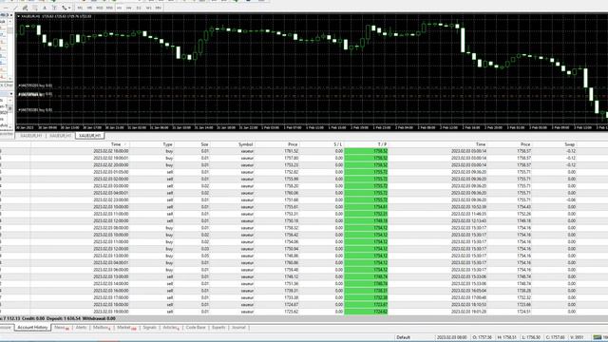This screenshot has height=342, width=608.
Task: Select the order opened 2023.02.03 01:05:00
Action: pos(304,172)
